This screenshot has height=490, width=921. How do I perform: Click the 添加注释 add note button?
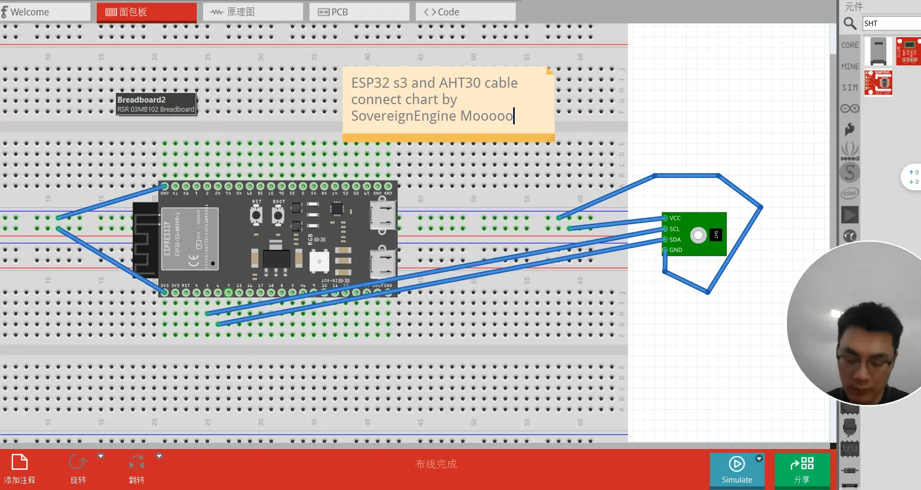tap(20, 469)
